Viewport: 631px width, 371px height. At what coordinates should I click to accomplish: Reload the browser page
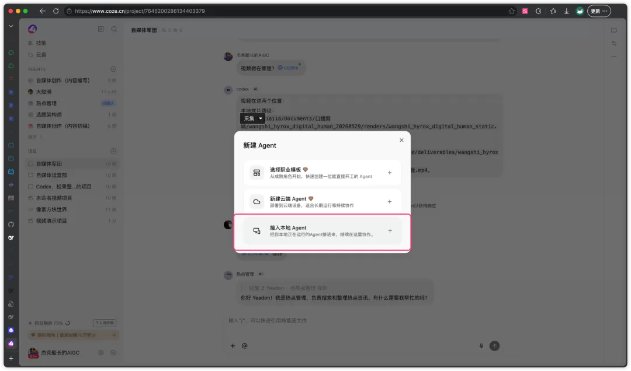click(56, 11)
